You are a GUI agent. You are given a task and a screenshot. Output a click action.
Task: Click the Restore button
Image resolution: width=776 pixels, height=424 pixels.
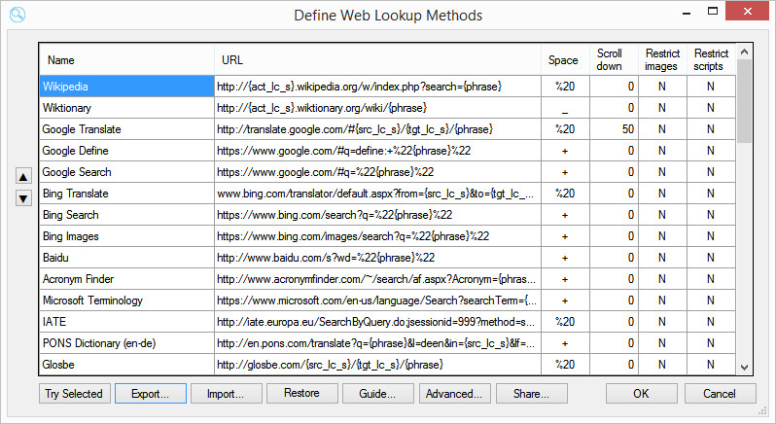[x=301, y=393]
